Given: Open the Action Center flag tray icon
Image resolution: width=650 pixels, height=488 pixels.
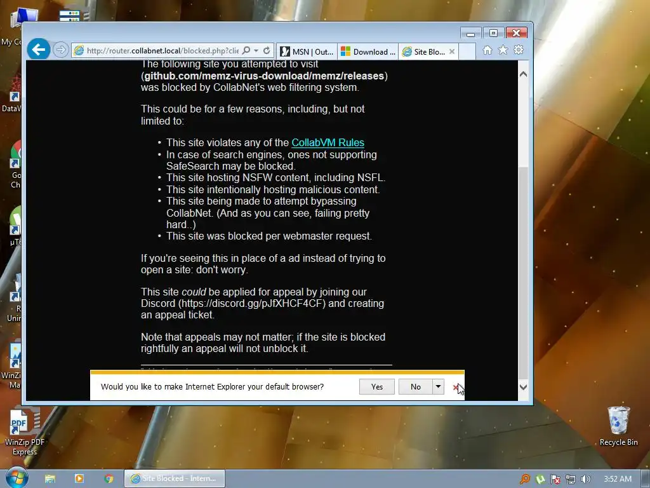Looking at the screenshot, I should 555,479.
